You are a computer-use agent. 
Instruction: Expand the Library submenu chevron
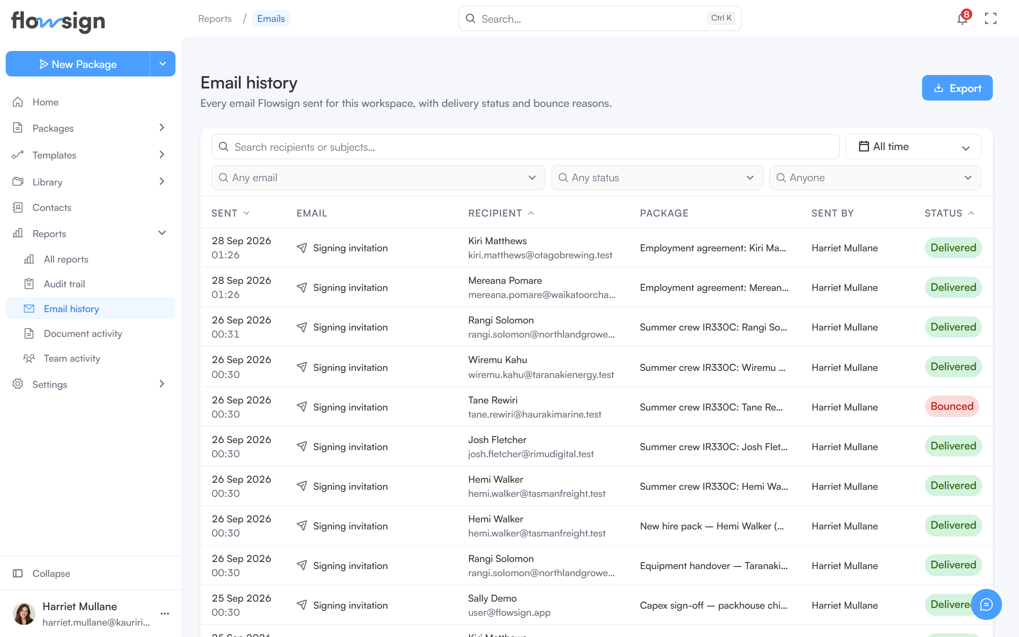162,182
